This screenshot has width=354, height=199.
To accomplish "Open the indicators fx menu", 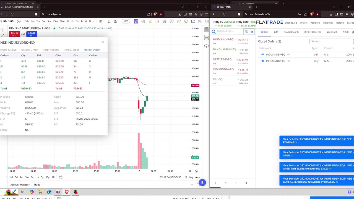I will 109,21.
